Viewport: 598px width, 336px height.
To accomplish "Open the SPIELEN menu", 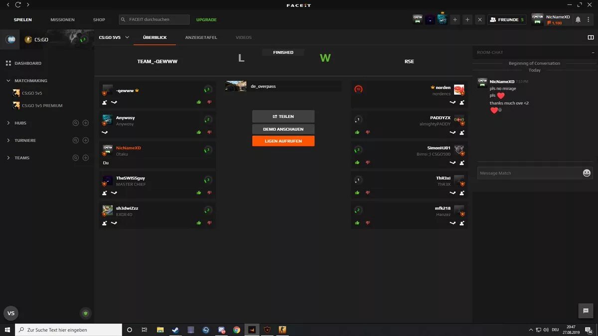I will pos(23,19).
